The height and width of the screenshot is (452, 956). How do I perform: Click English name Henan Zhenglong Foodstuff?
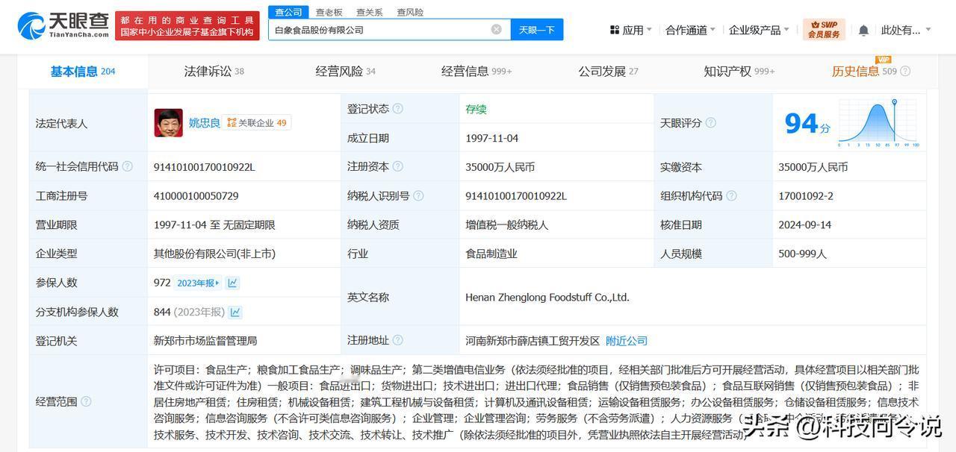[x=547, y=297]
